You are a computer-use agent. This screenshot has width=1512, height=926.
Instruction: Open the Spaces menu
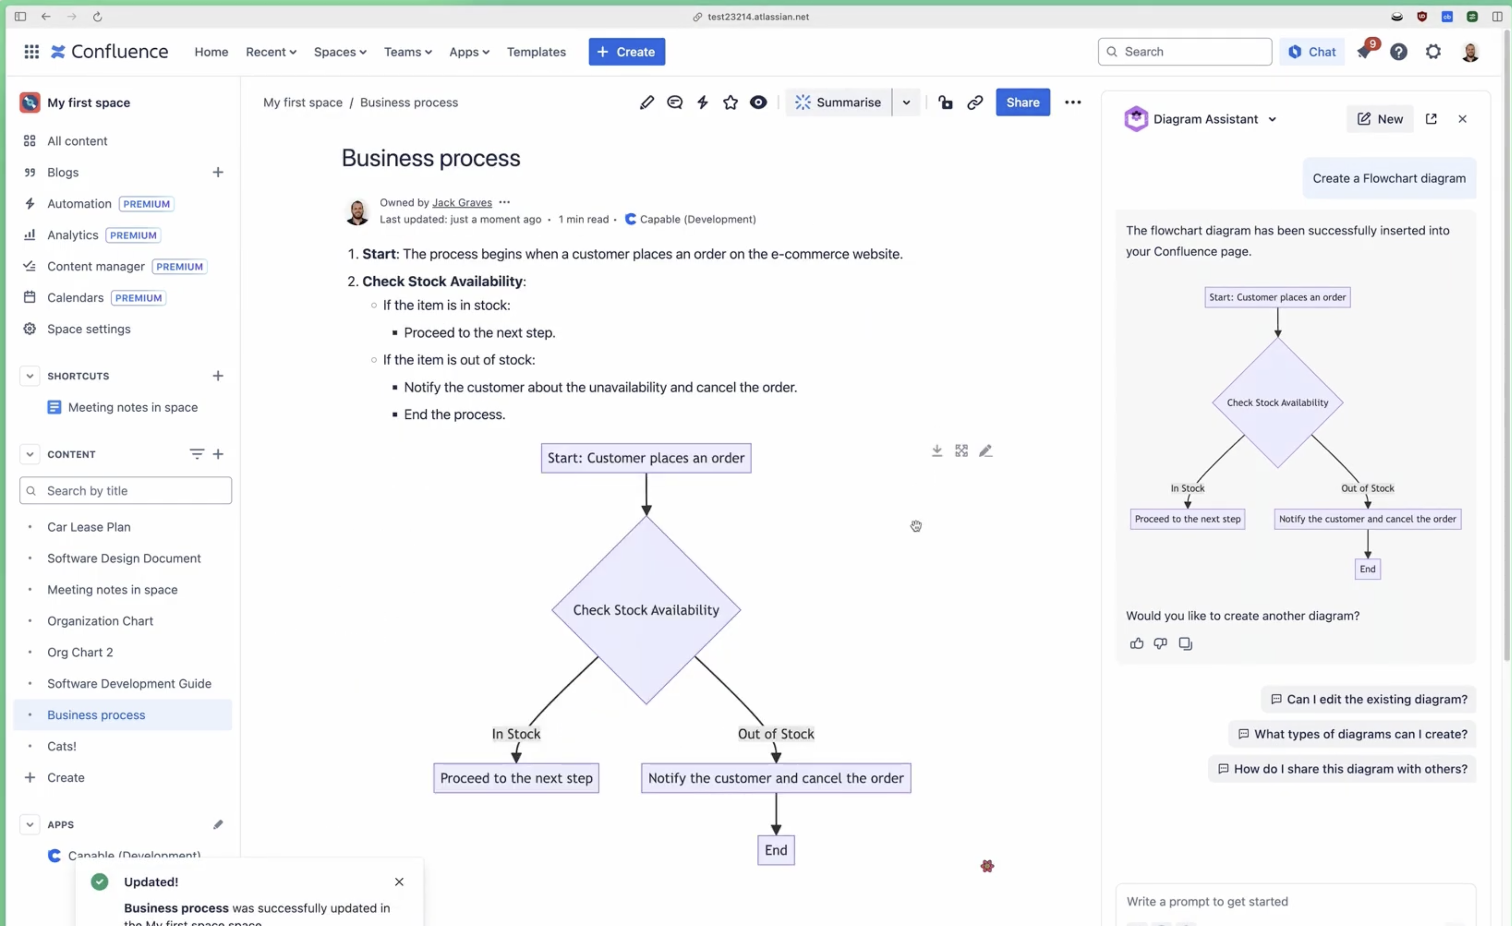point(340,52)
